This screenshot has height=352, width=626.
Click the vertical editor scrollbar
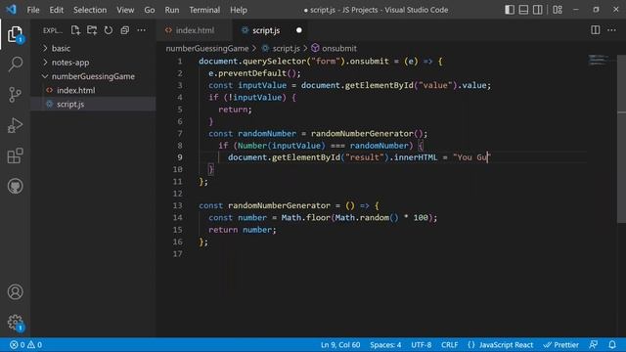(622, 140)
